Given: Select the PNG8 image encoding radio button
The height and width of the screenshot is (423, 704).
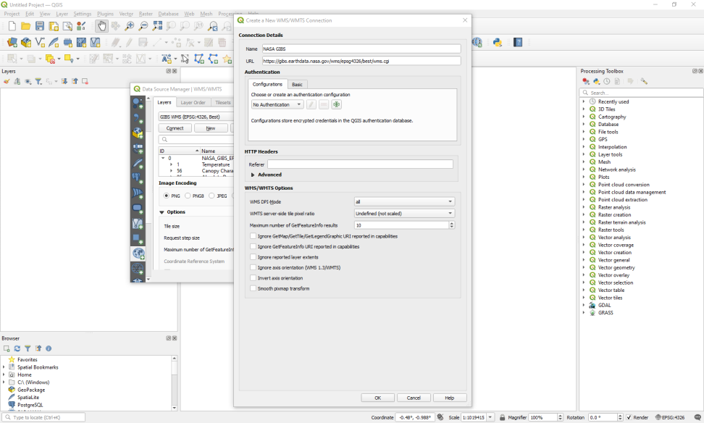Looking at the screenshot, I should (x=188, y=196).
